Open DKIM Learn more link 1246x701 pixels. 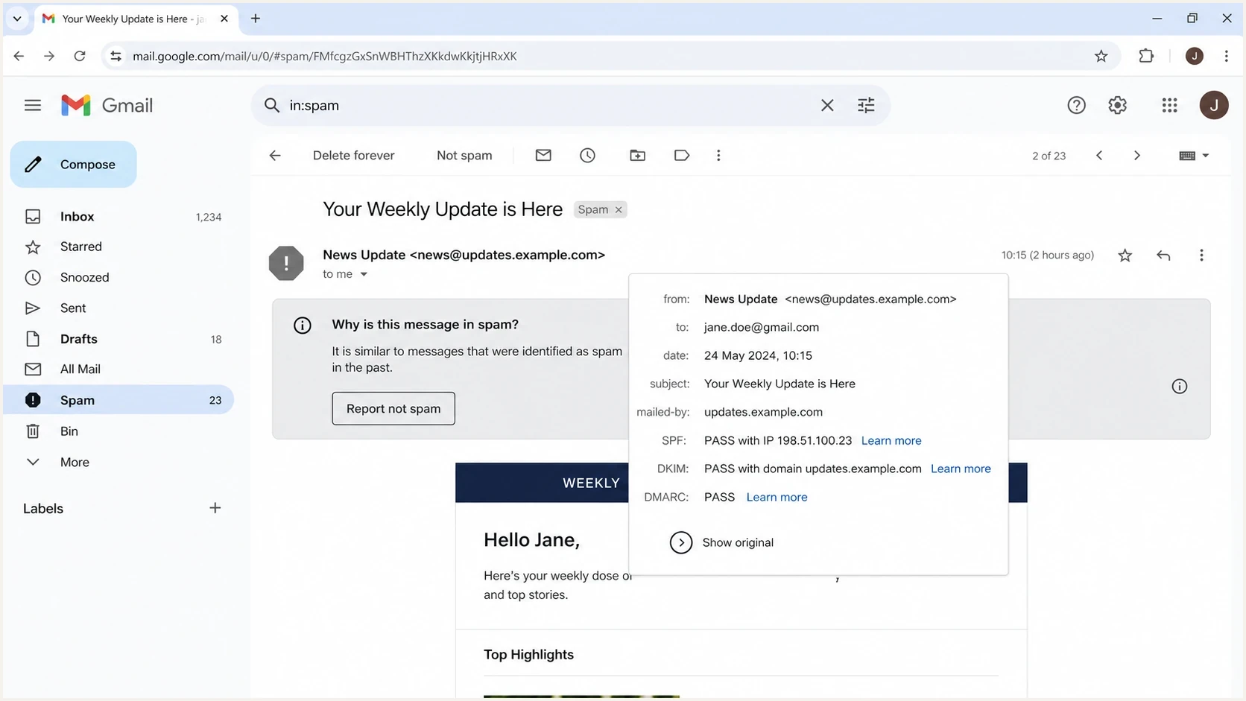[x=961, y=469]
